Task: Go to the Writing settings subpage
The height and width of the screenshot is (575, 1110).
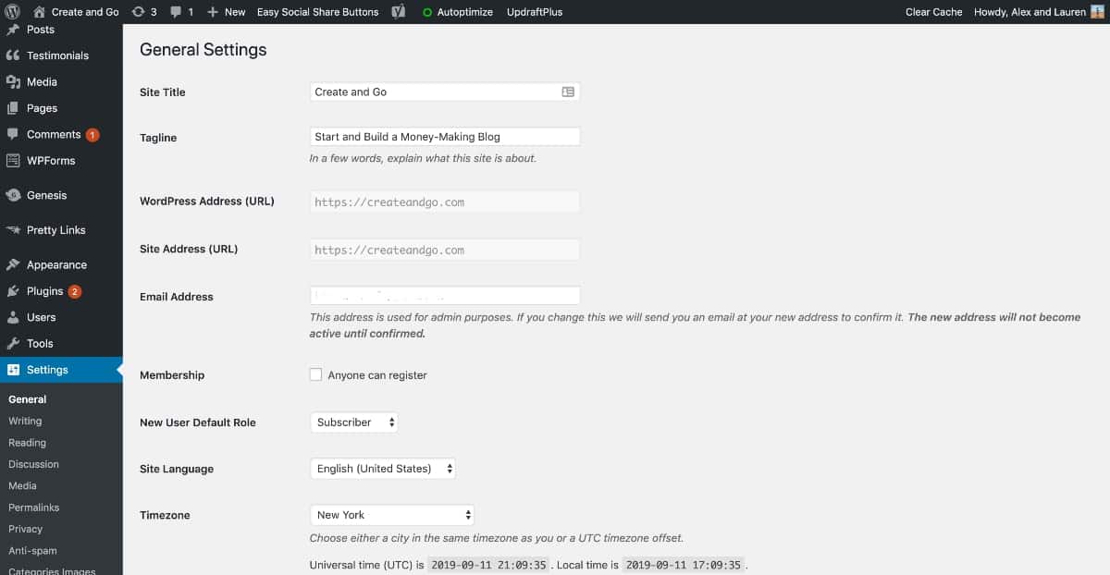Action: 25,421
